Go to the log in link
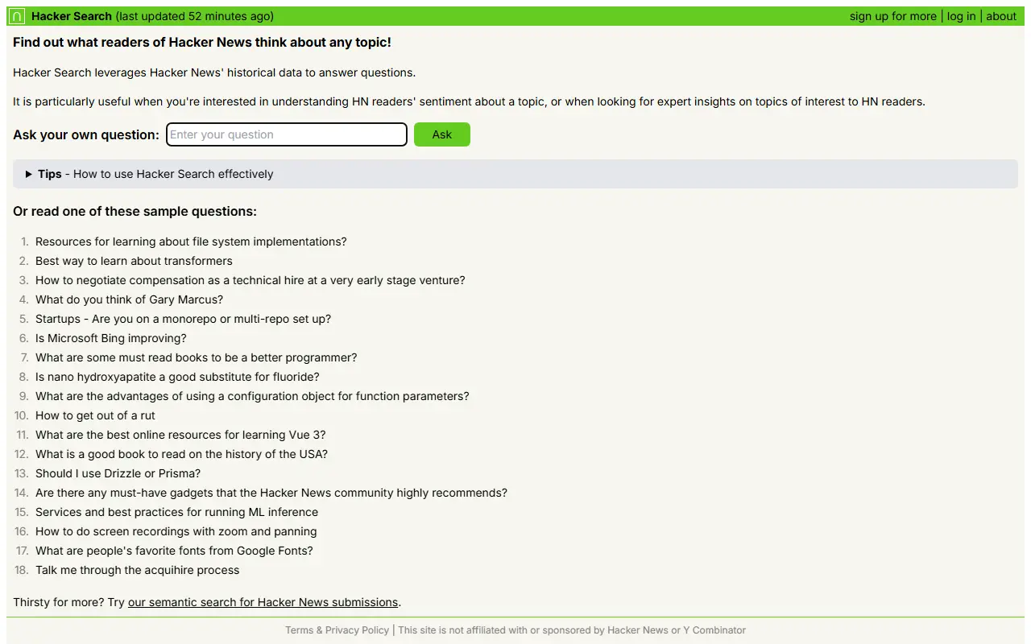The image size is (1031, 644). click(961, 16)
